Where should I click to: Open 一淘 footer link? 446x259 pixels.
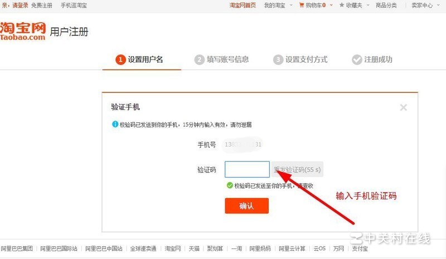tap(236, 248)
